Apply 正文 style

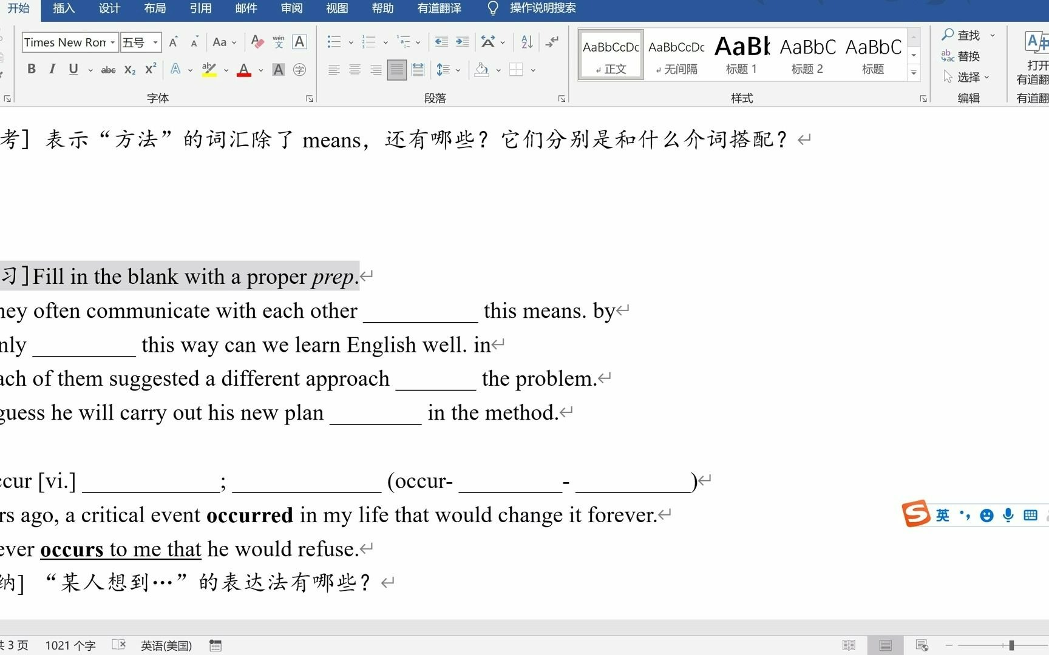click(611, 55)
